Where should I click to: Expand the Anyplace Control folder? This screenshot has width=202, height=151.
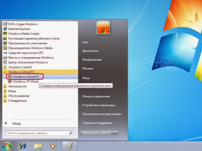(20, 67)
